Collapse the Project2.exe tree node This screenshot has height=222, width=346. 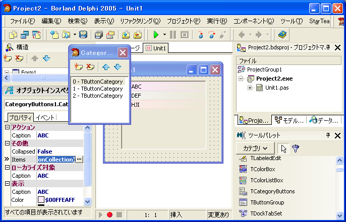(x=241, y=79)
